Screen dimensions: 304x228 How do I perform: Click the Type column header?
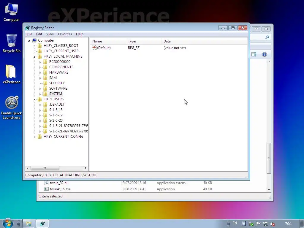pos(144,41)
